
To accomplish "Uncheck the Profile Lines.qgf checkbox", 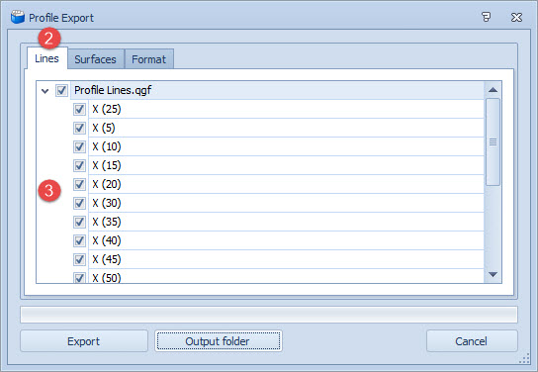I will [x=61, y=91].
